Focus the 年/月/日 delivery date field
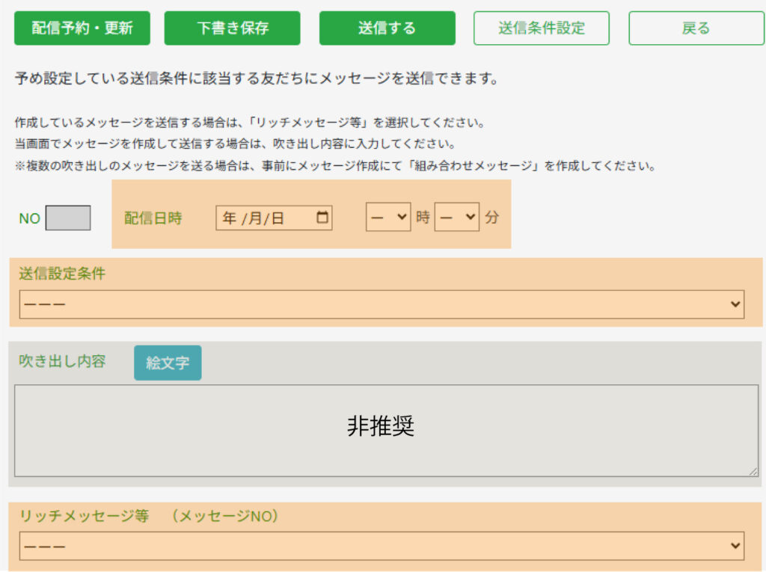 [274, 218]
